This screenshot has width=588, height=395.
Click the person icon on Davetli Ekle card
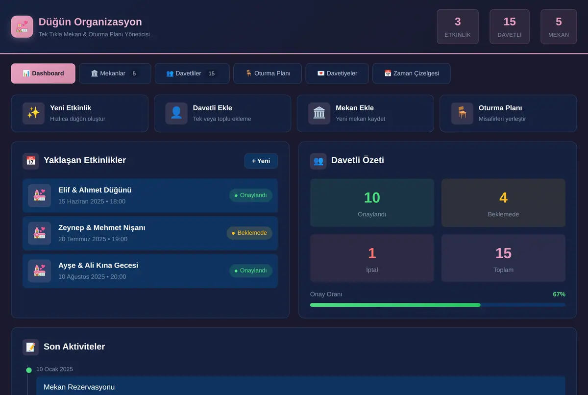(176, 113)
